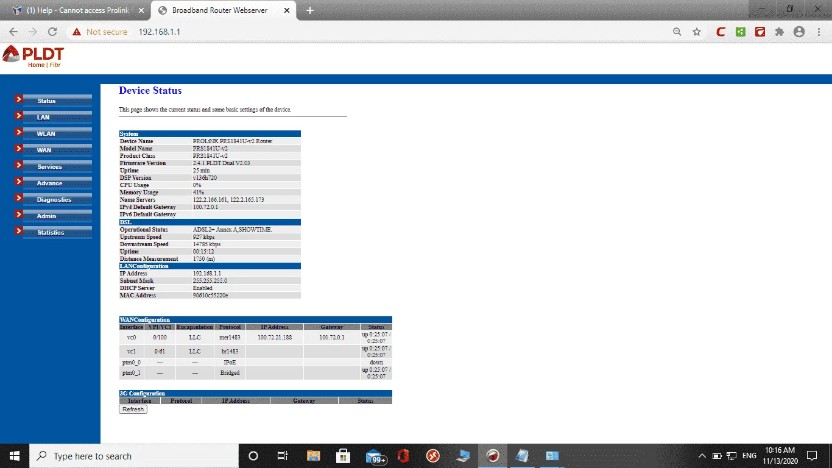Click the ENG language indicator

click(x=749, y=456)
